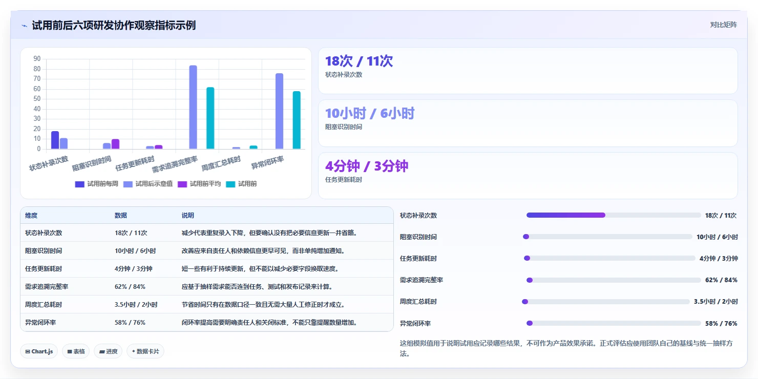The width and height of the screenshot is (758, 379).
Task: Select the 表格 chip
Action: click(76, 351)
